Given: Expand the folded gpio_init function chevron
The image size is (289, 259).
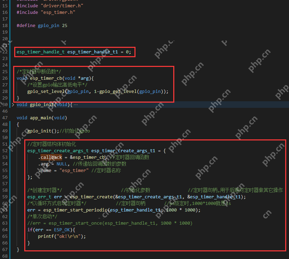Looking at the screenshot, I should (13, 105).
